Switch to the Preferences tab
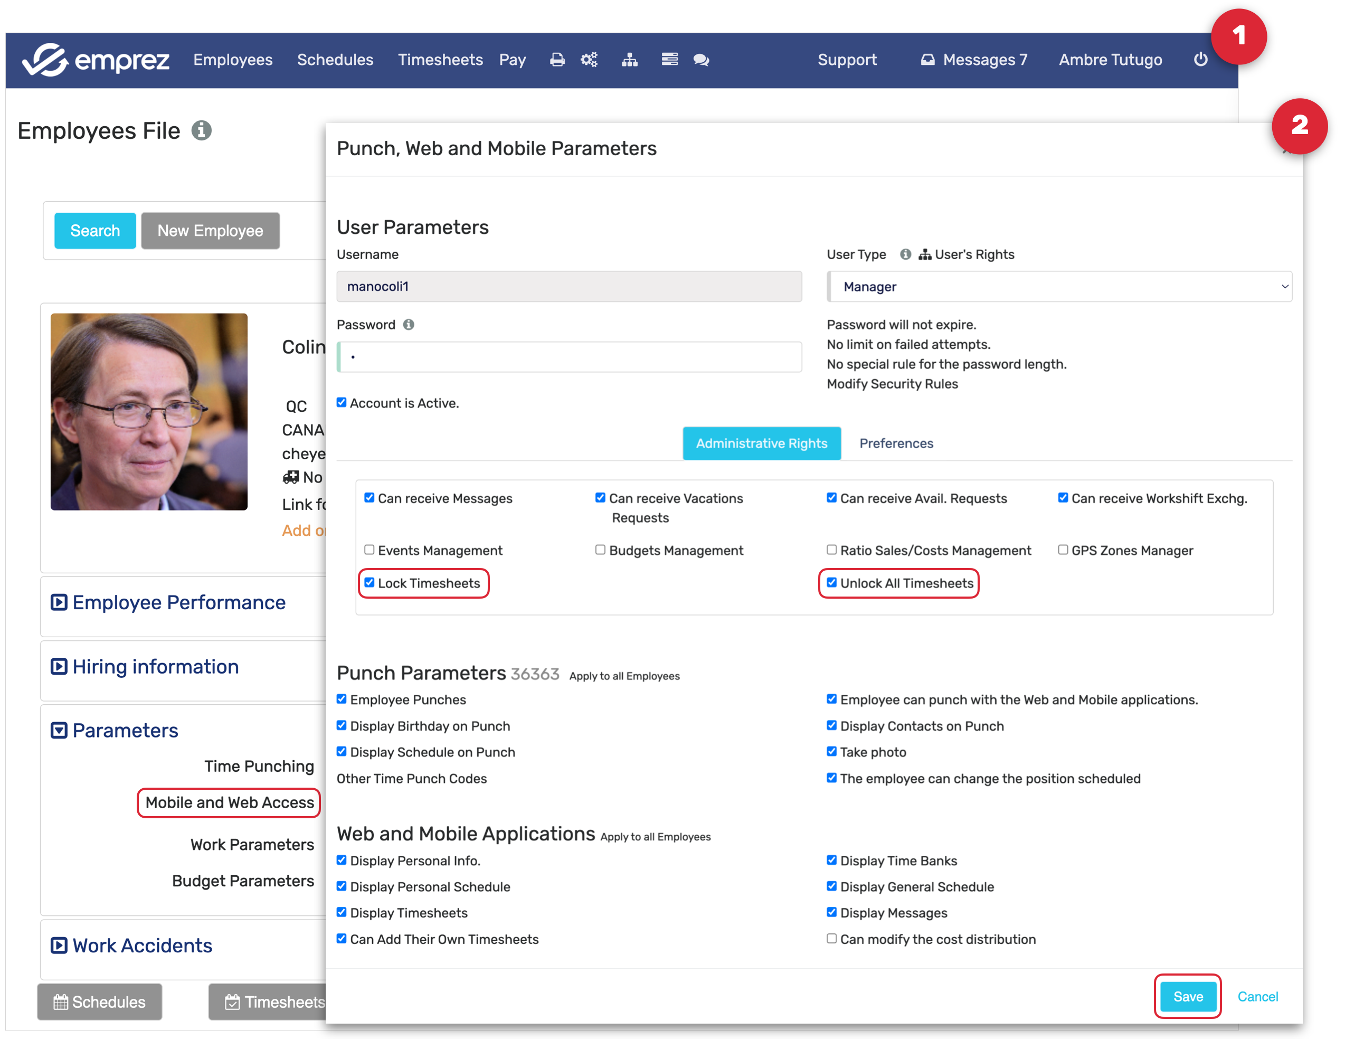 [896, 443]
